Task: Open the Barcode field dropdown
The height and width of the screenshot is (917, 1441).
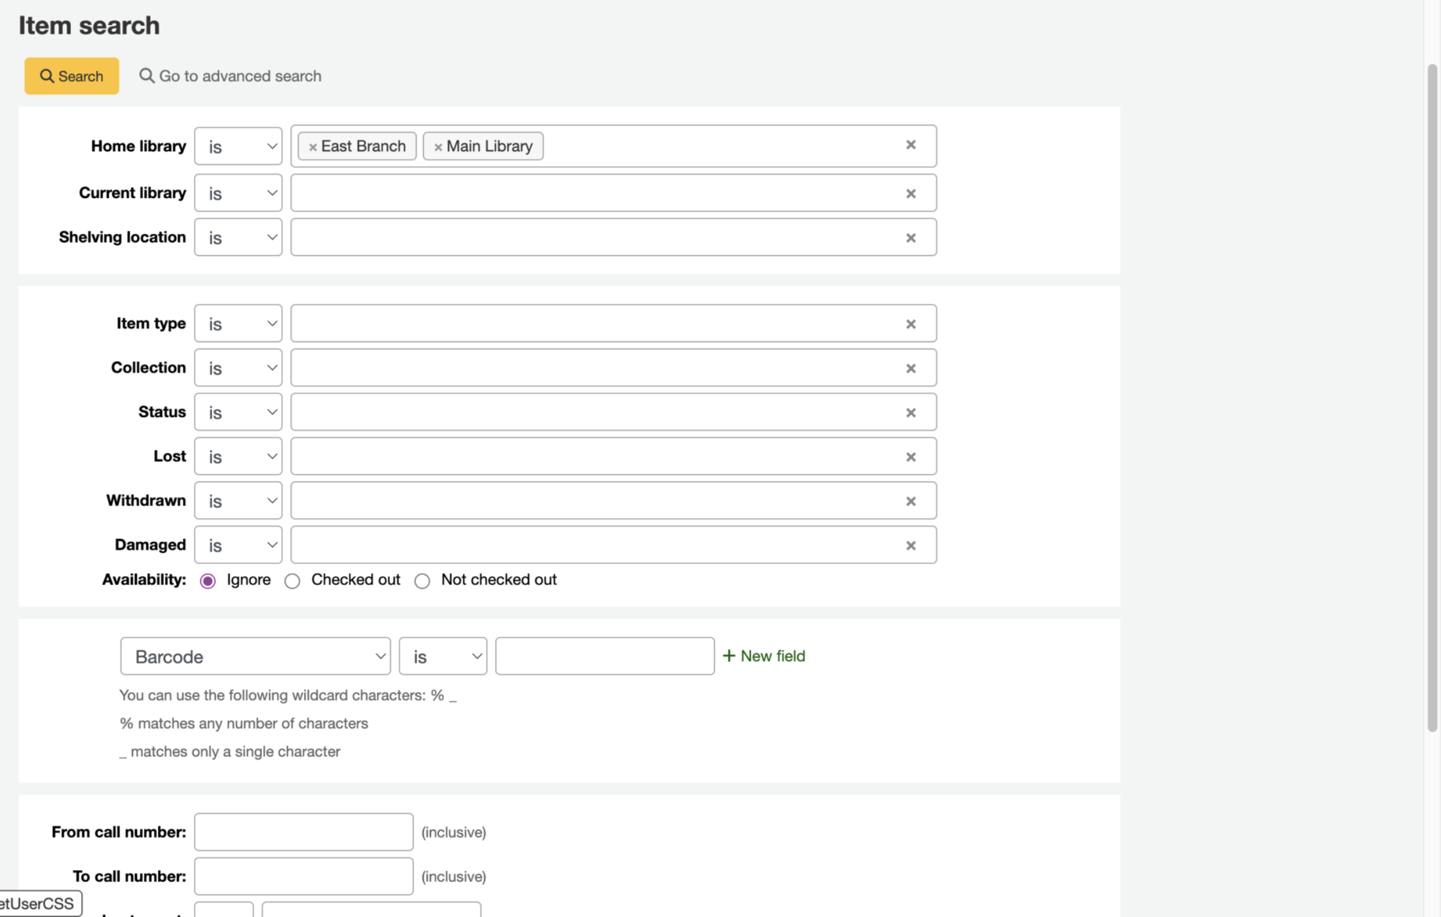Action: 255,656
